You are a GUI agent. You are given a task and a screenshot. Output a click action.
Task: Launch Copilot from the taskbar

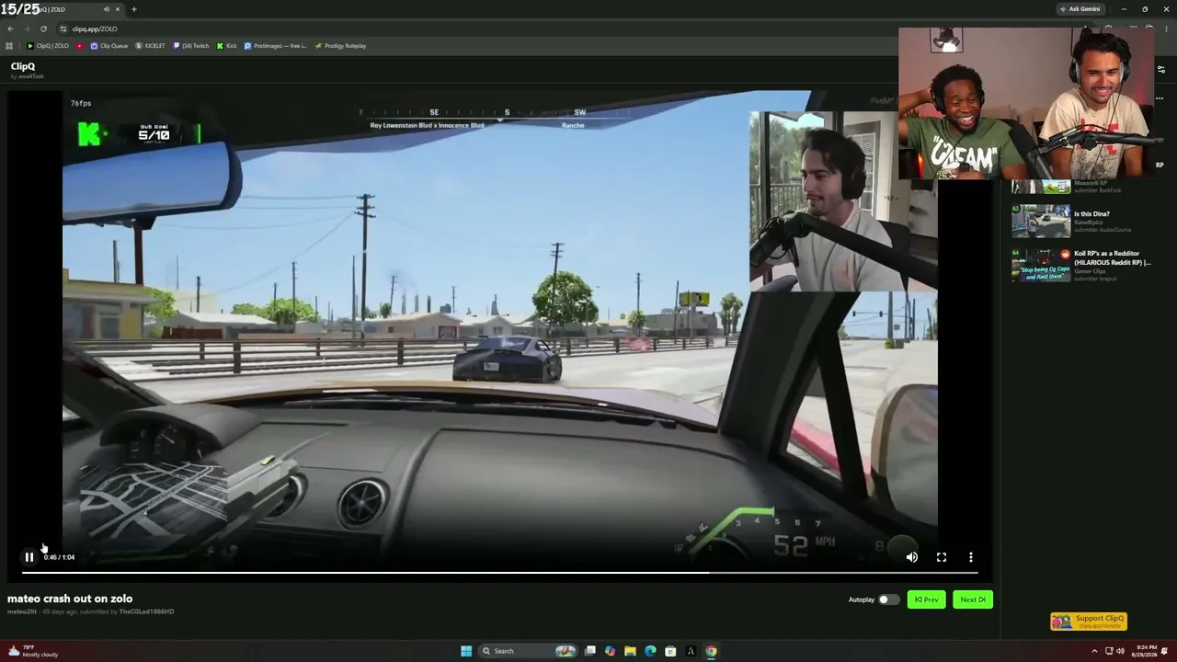(610, 651)
